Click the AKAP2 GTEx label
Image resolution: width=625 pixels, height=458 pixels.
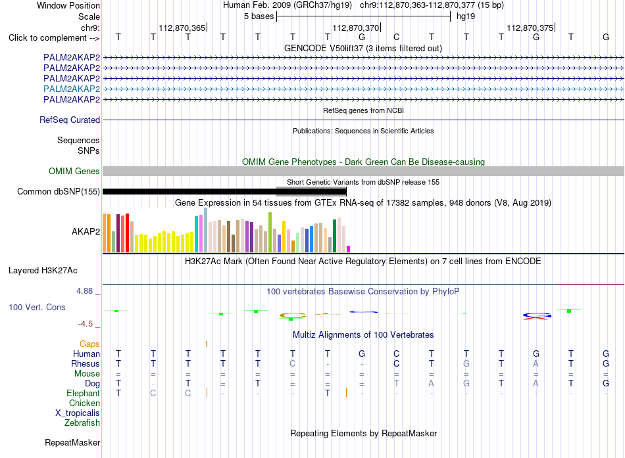[86, 231]
